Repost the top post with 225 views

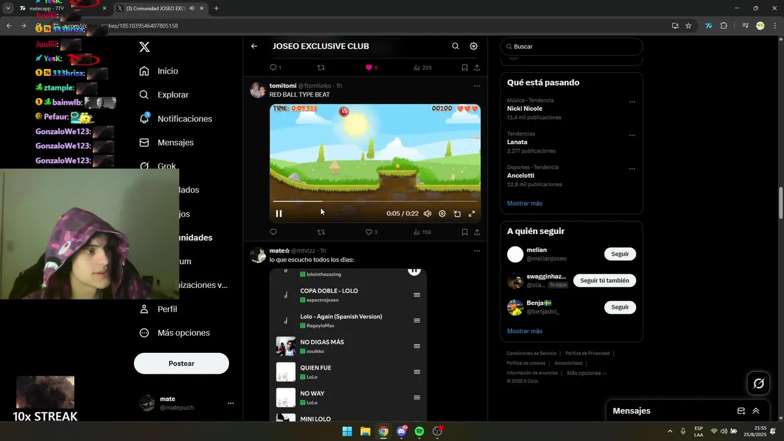321,67
